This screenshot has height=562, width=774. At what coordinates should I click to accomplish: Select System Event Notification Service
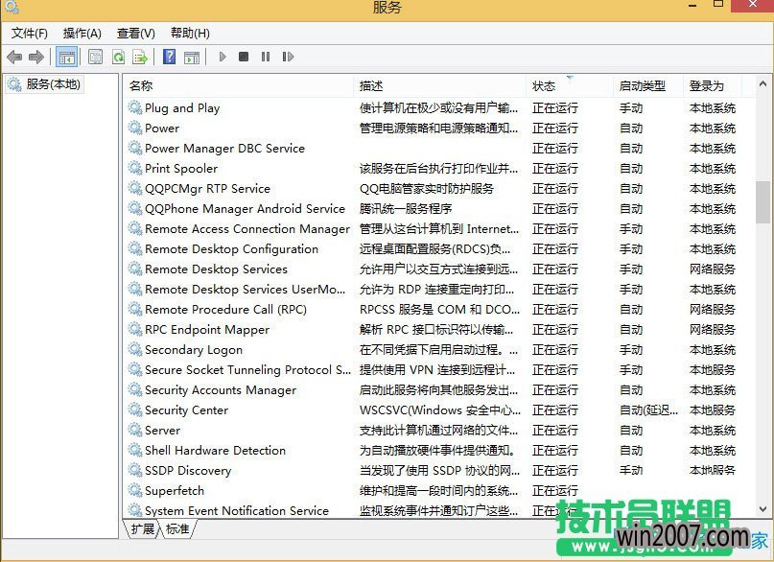click(439, 510)
